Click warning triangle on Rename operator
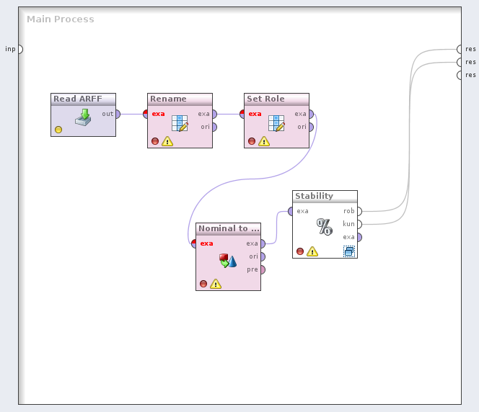This screenshot has width=479, height=412. pyautogui.click(x=167, y=141)
